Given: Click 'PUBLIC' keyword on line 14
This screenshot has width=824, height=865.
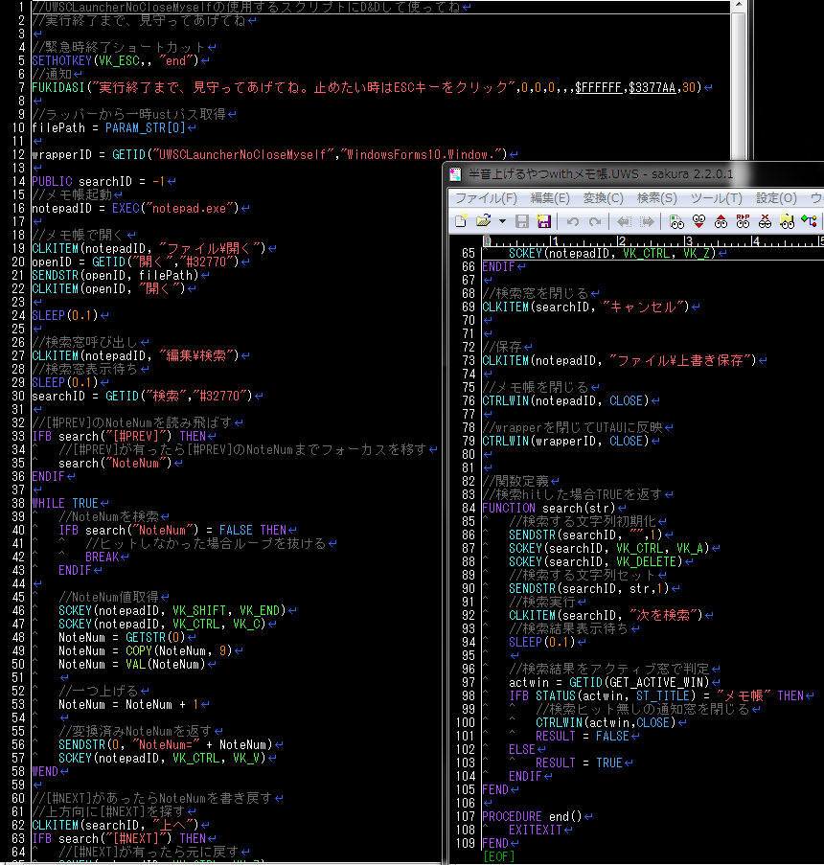Looking at the screenshot, I should (x=52, y=181).
